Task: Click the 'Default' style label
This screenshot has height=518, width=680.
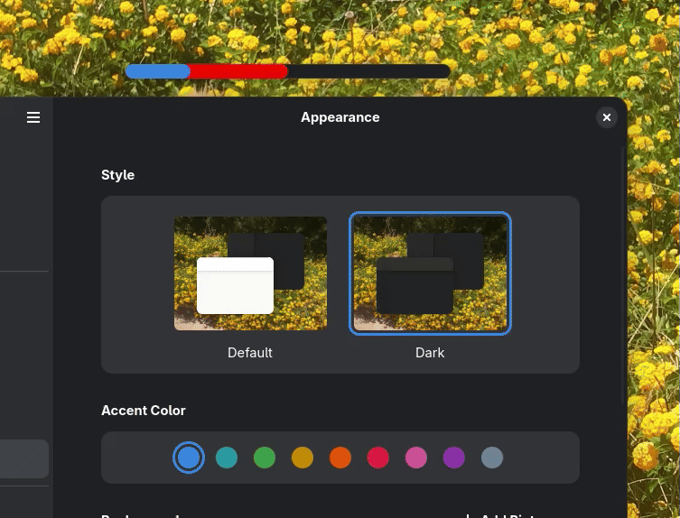Action: pos(250,353)
